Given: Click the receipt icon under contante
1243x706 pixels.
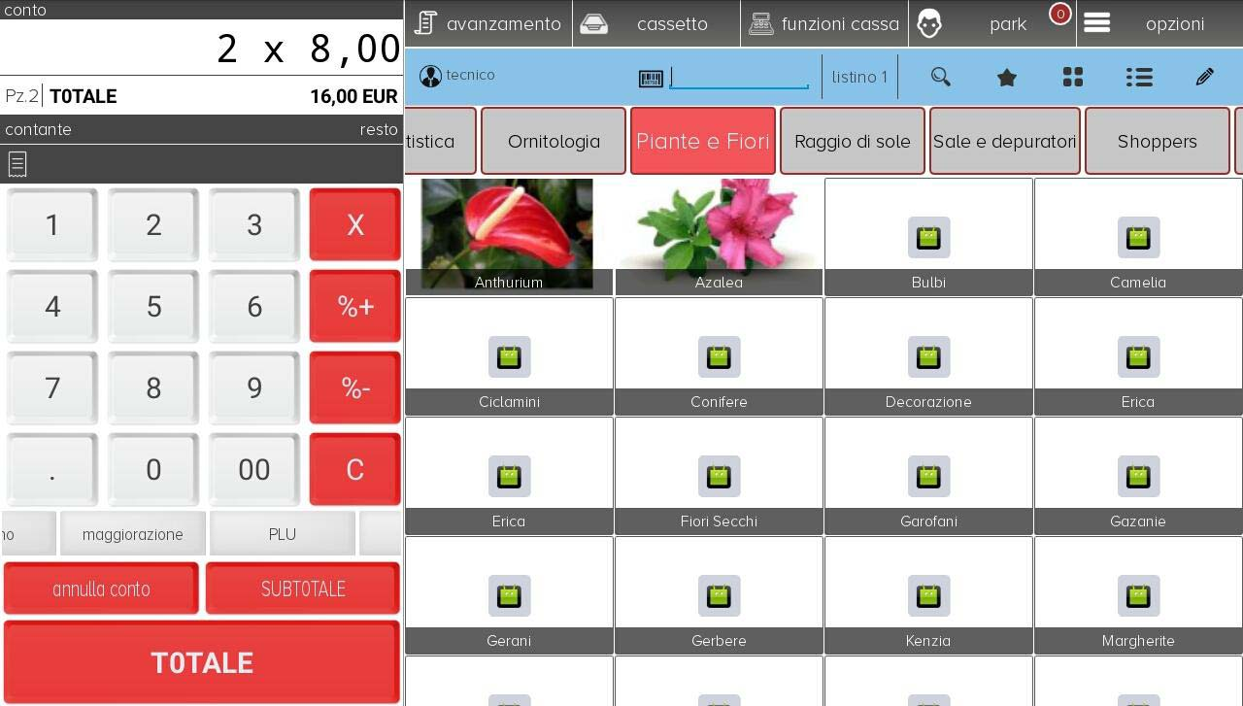Looking at the screenshot, I should coord(17,164).
